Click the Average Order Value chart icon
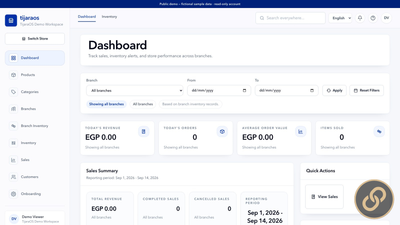Screen dimensions: 400x225 (x=300, y=131)
